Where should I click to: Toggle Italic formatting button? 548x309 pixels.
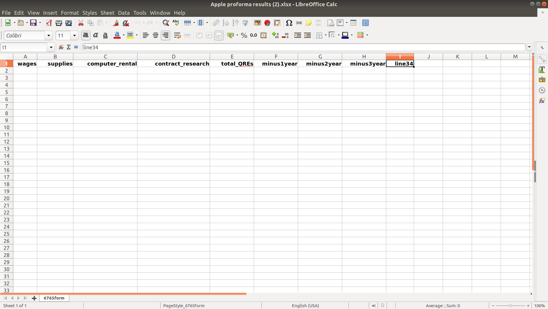96,35
